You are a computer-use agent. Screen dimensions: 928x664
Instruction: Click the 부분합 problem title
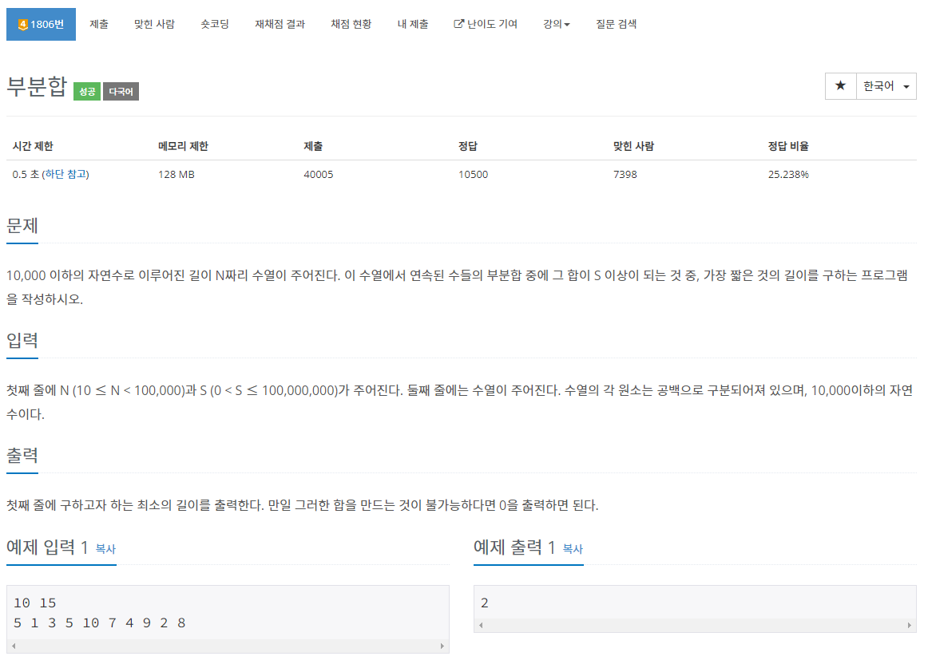click(x=37, y=87)
